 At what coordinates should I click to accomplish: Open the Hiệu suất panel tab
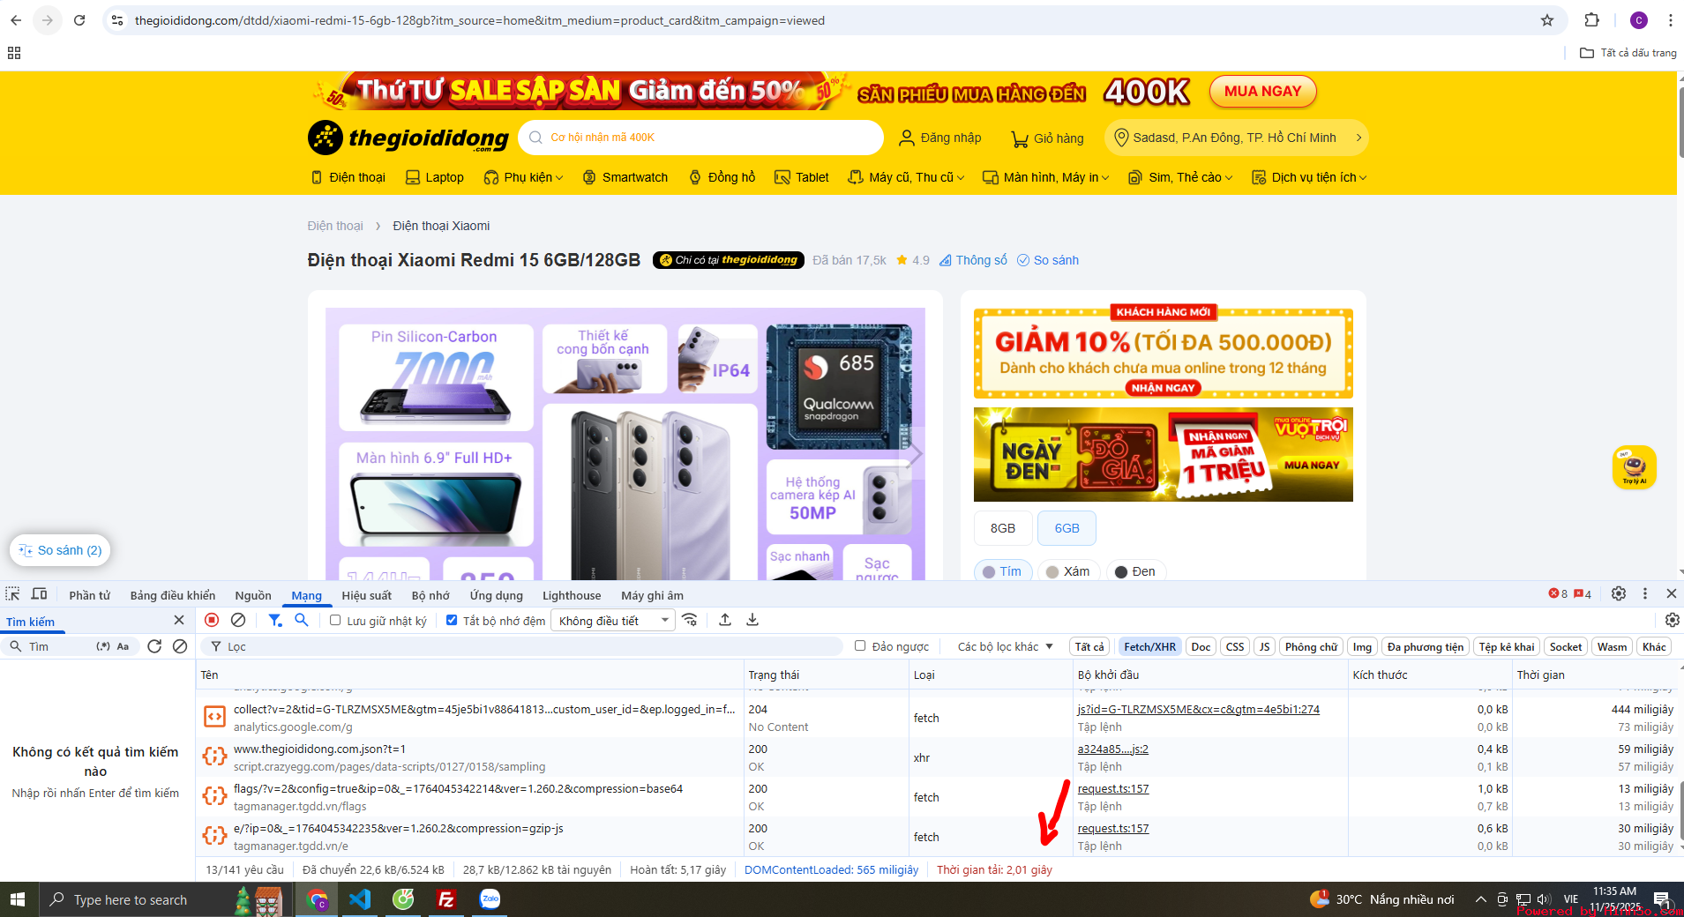(367, 595)
